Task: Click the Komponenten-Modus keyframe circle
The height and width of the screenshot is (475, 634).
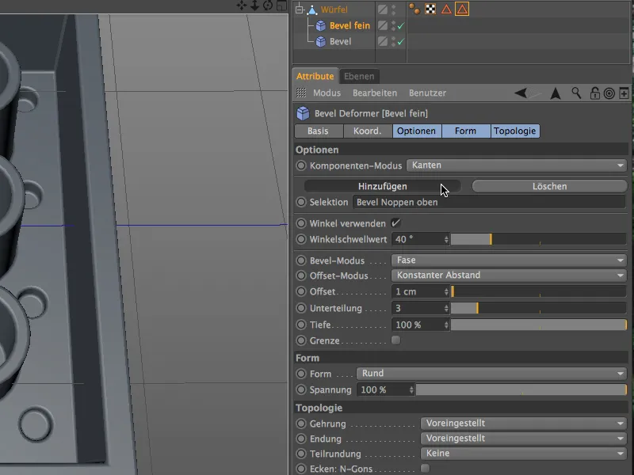Action: coord(301,165)
